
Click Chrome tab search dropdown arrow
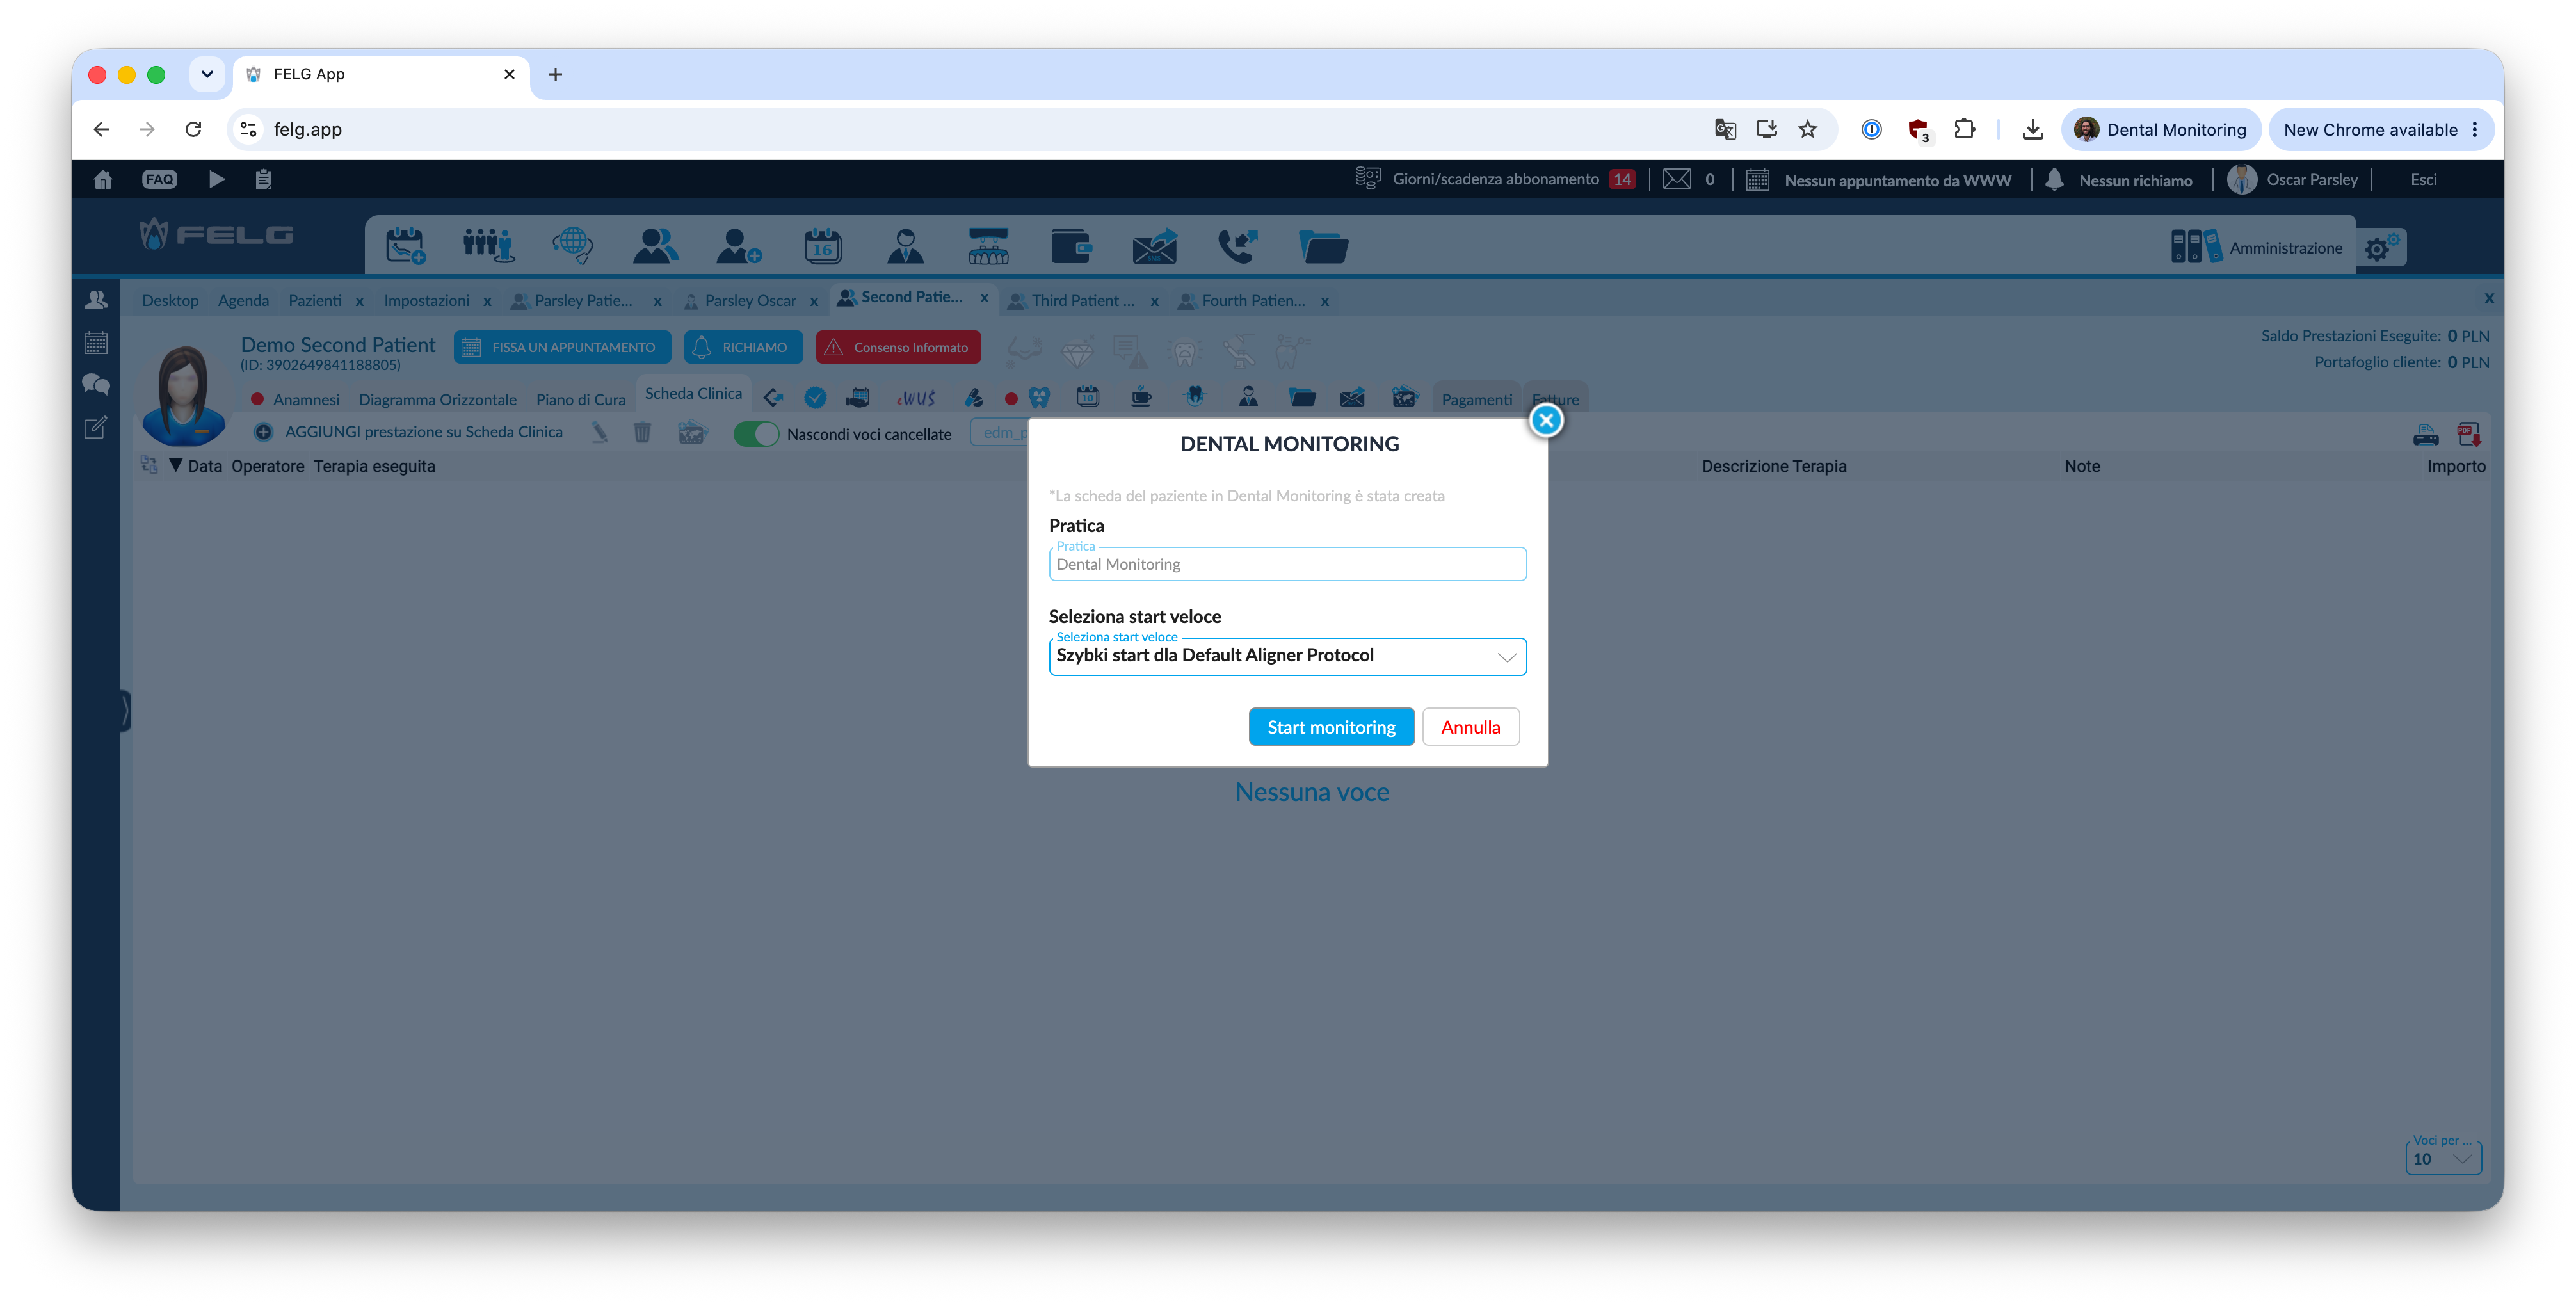[x=207, y=74]
